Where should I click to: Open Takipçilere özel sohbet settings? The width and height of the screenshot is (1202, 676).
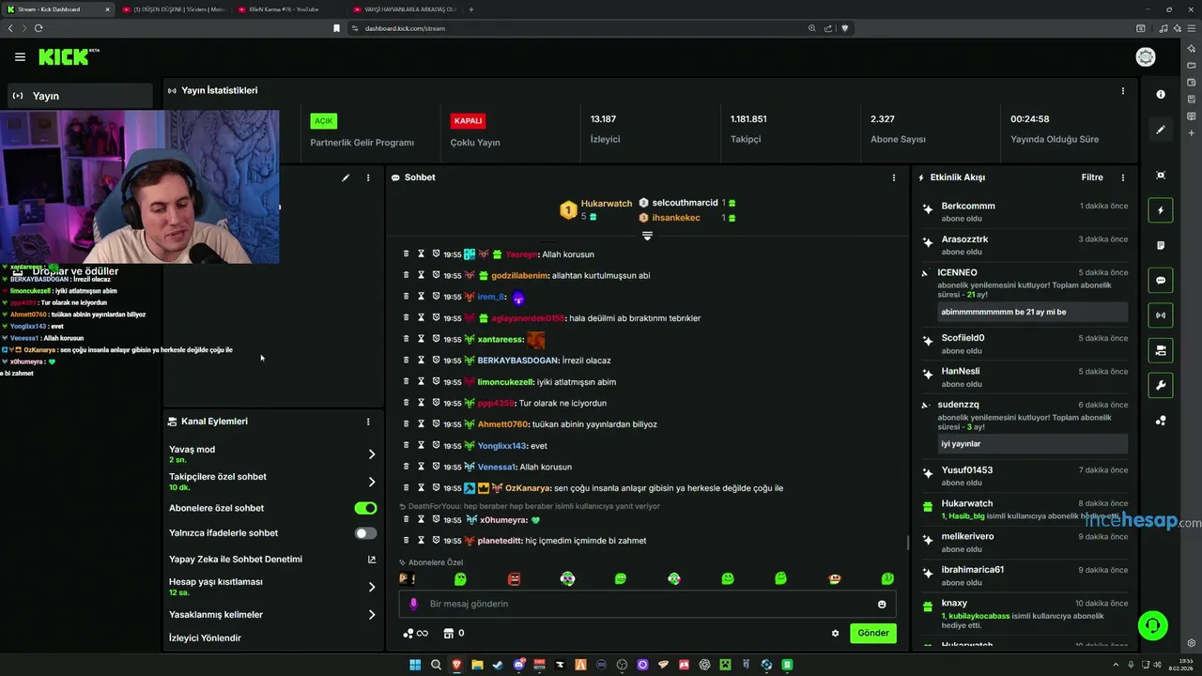click(272, 482)
